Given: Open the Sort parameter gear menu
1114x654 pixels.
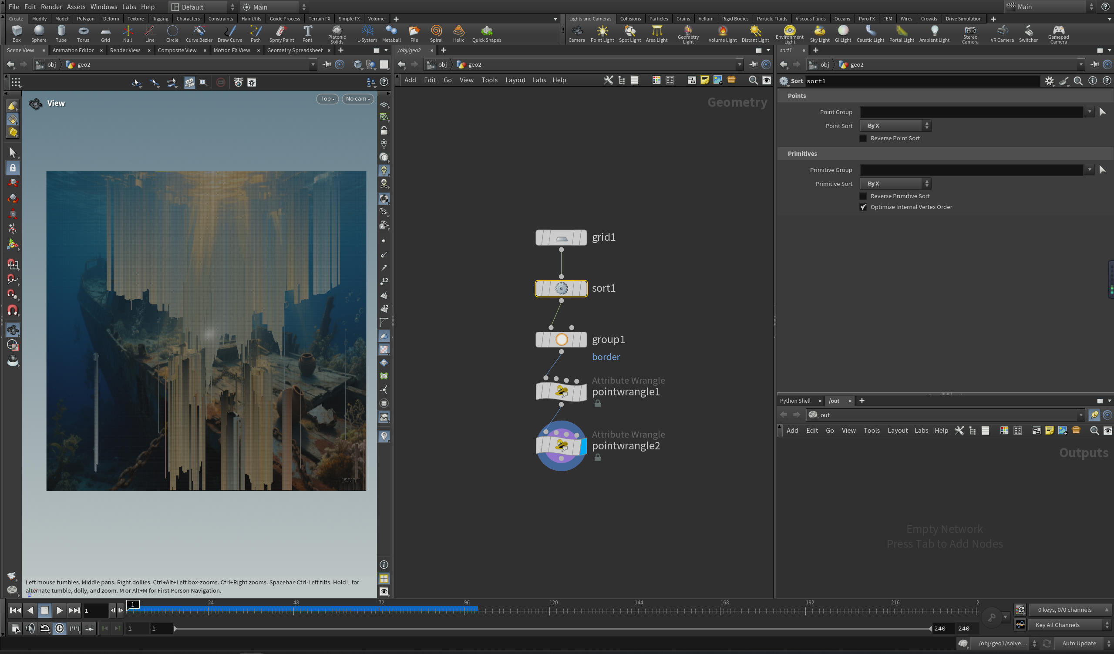Looking at the screenshot, I should [x=1049, y=81].
